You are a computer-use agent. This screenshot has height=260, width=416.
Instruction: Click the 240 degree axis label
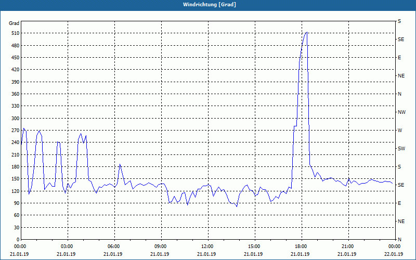(x=16, y=142)
